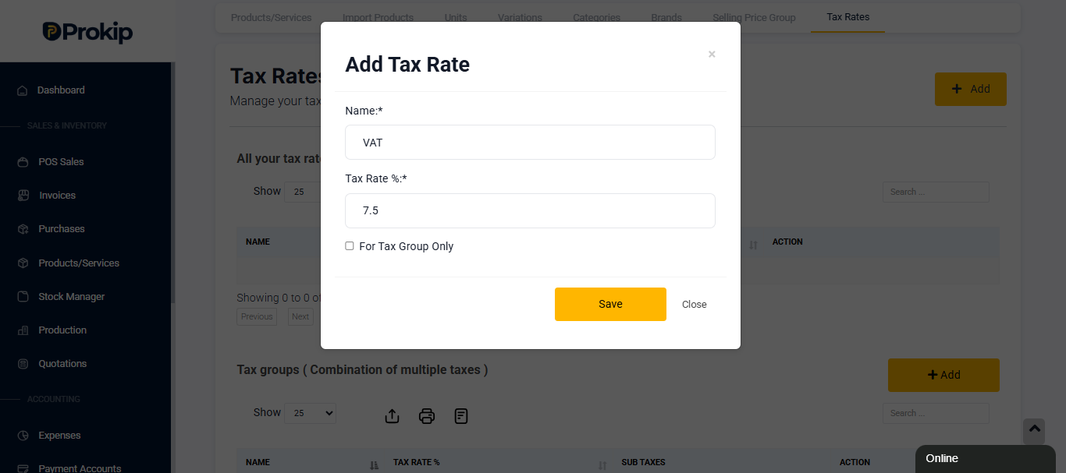Viewport: 1066px width, 473px height.
Task: Expand the tax groups Show 25 dropdown
Action: coord(311,413)
